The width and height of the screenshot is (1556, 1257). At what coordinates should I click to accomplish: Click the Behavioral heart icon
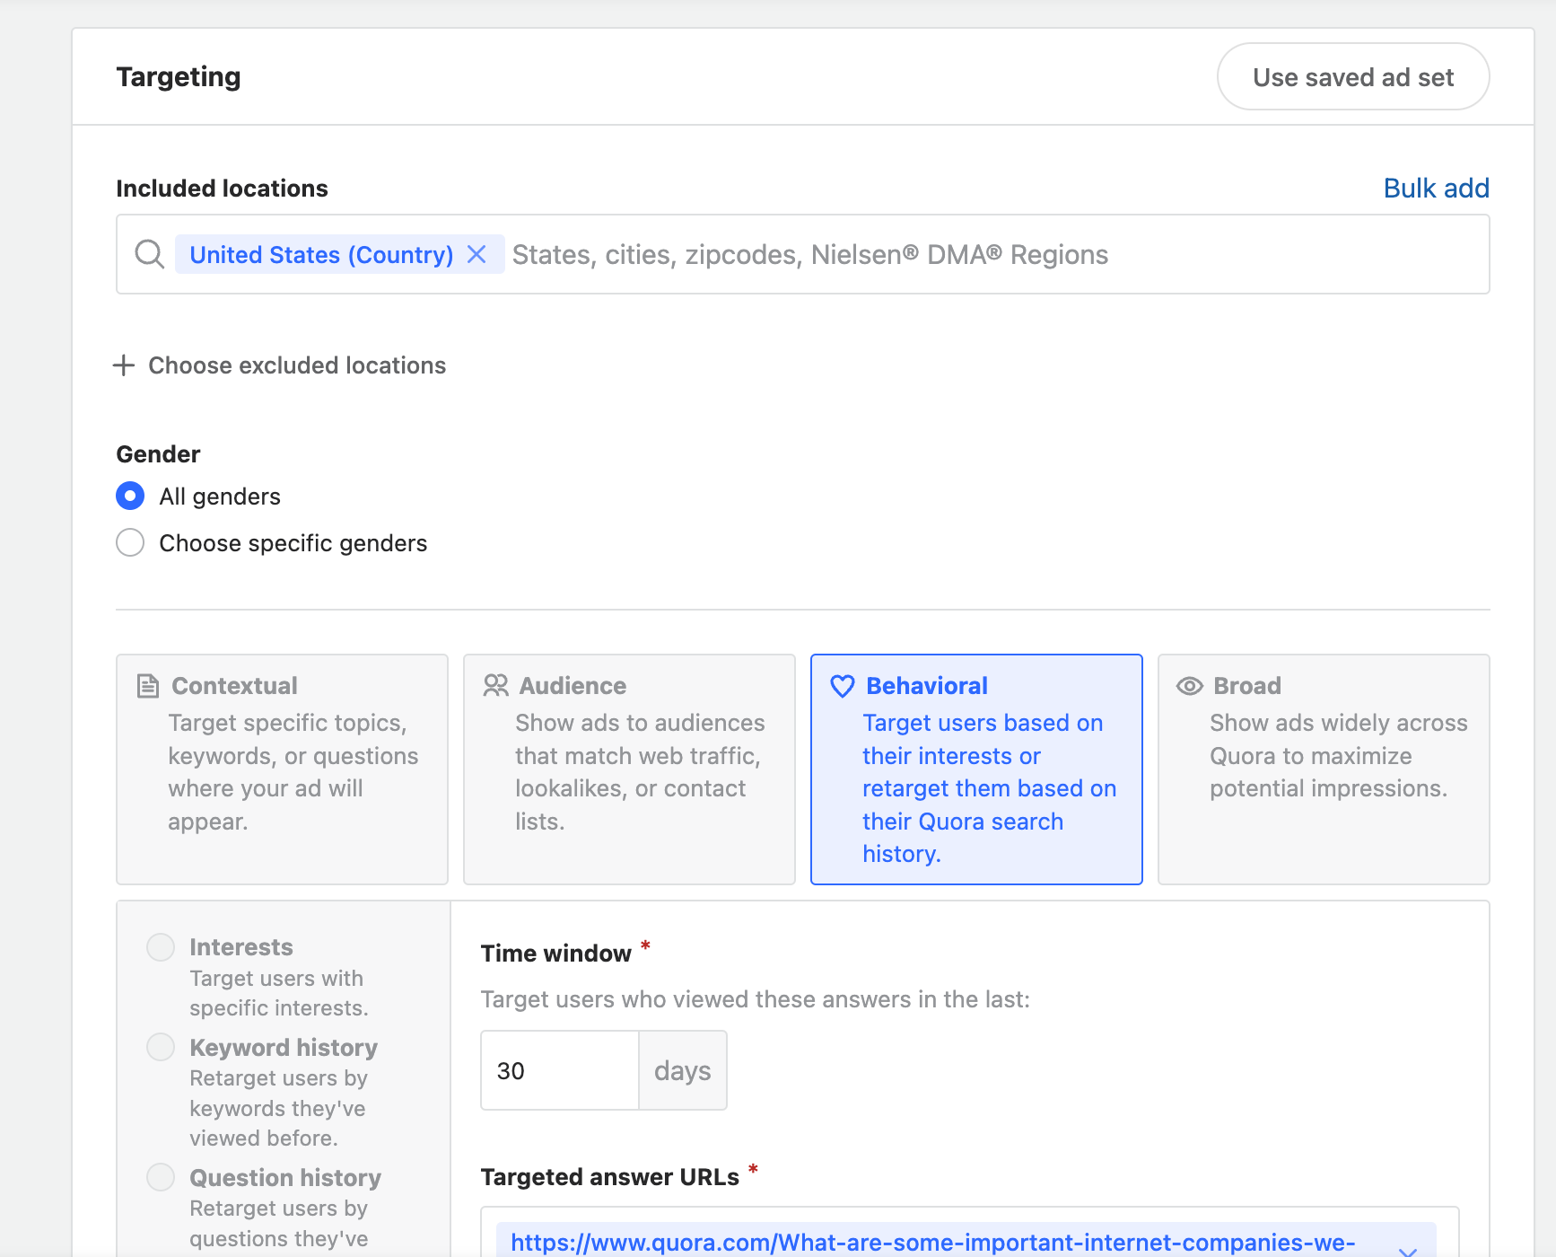pos(843,686)
